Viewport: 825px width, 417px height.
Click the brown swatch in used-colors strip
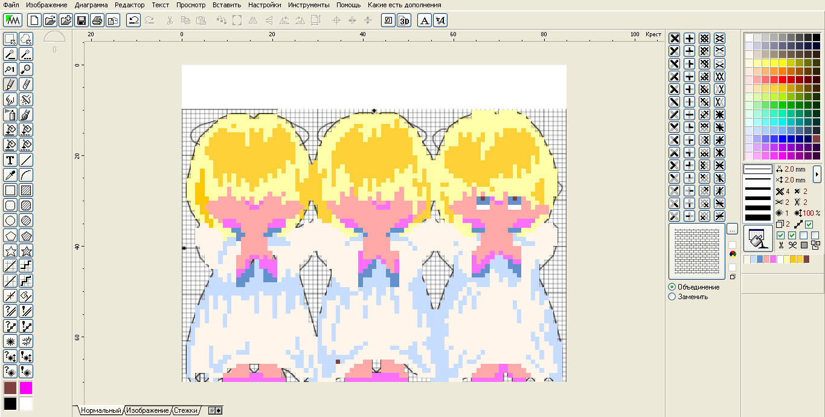[x=806, y=259]
